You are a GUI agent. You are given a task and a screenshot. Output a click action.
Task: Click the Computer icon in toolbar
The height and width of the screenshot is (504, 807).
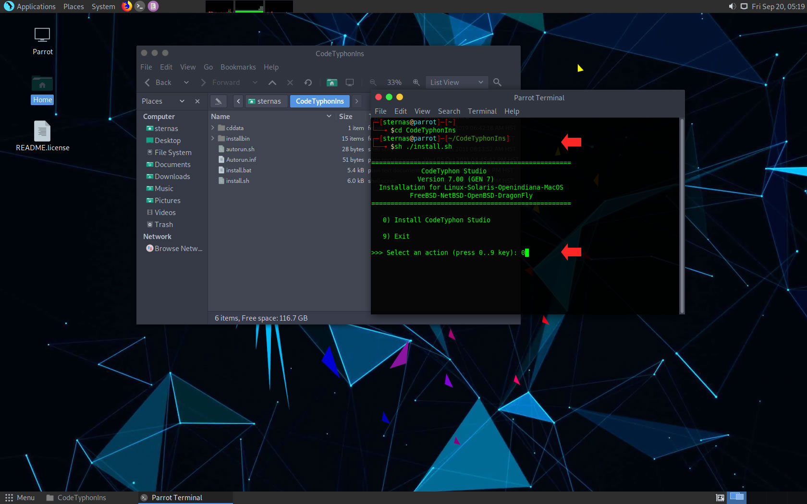350,83
